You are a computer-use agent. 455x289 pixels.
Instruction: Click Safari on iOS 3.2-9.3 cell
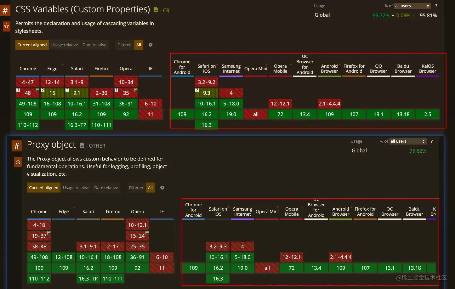pyautogui.click(x=218, y=246)
